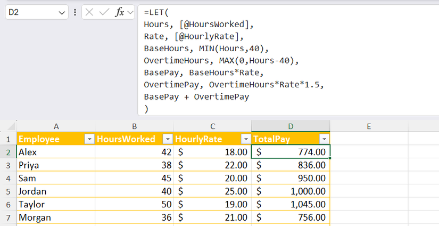Expand the function list chevron beside fx
Image resolution: width=439 pixels, height=226 pixels.
130,12
